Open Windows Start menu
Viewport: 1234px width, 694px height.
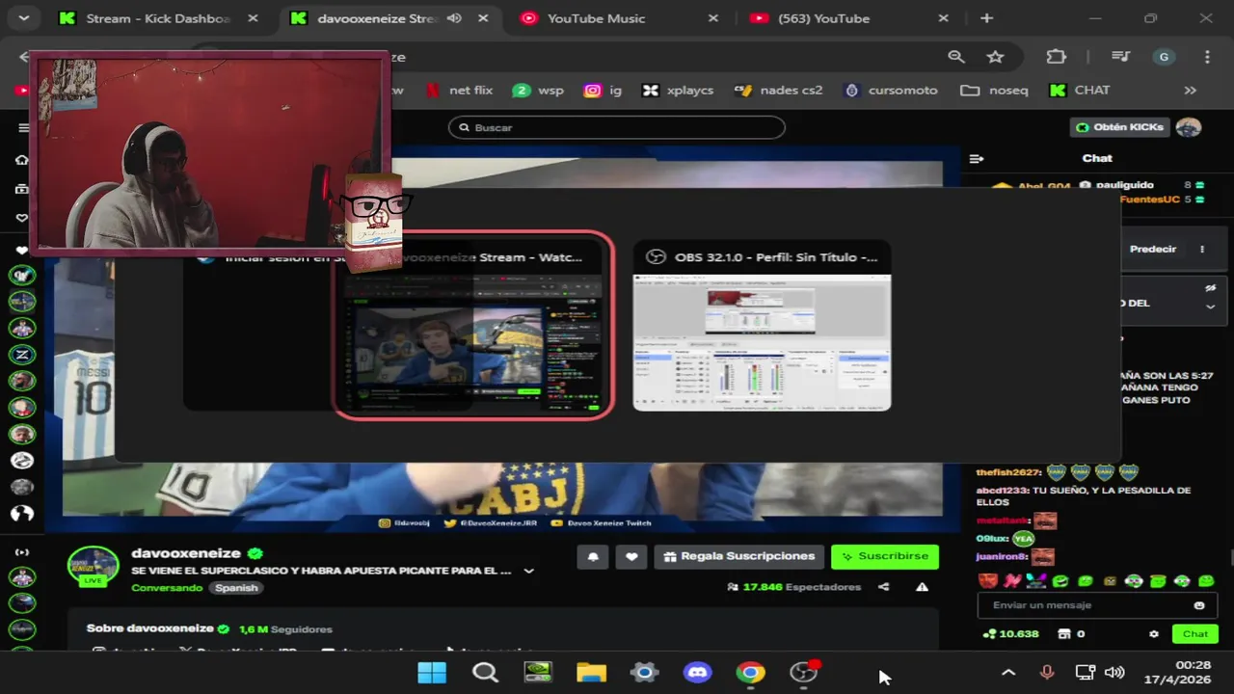click(432, 673)
